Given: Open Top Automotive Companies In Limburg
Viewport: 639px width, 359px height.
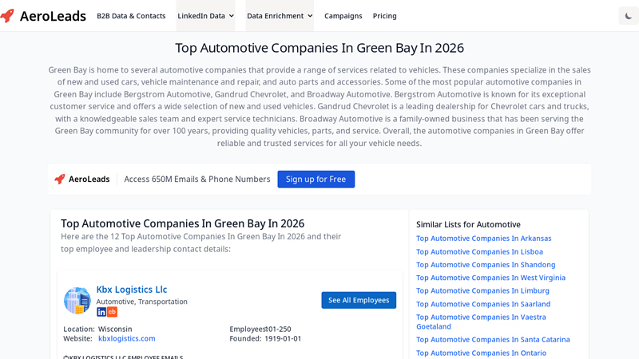Looking at the screenshot, I should pos(483,290).
